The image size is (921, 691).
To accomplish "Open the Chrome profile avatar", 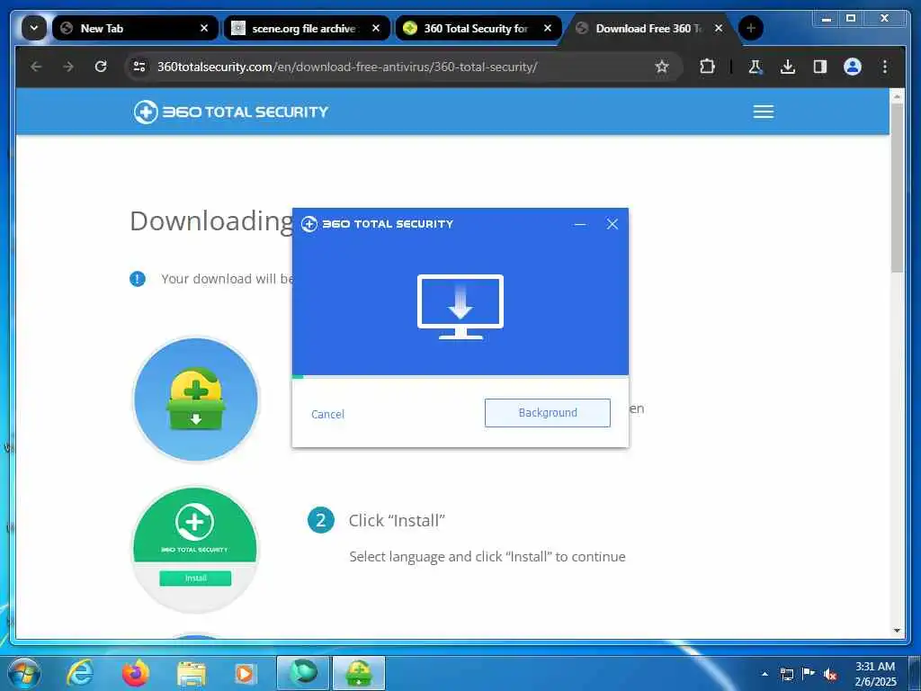I will [853, 67].
